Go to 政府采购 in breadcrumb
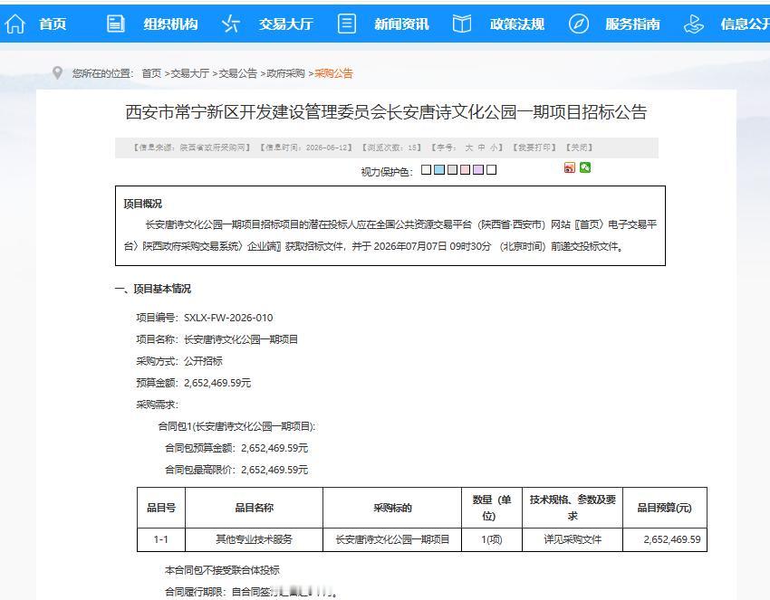 pyautogui.click(x=285, y=73)
